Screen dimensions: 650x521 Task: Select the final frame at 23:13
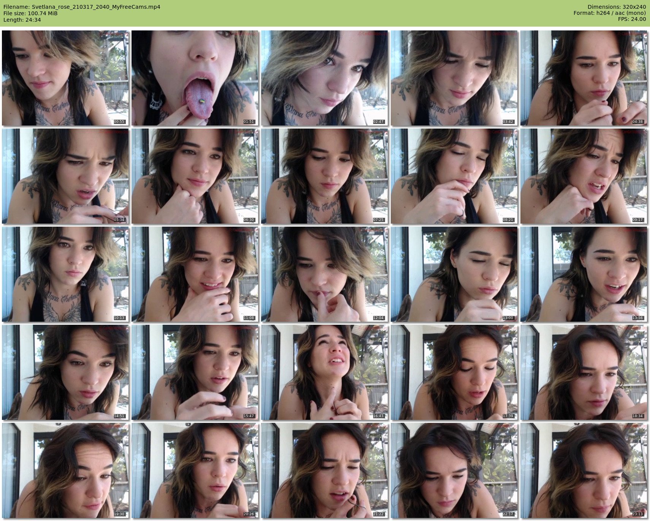pos(584,470)
